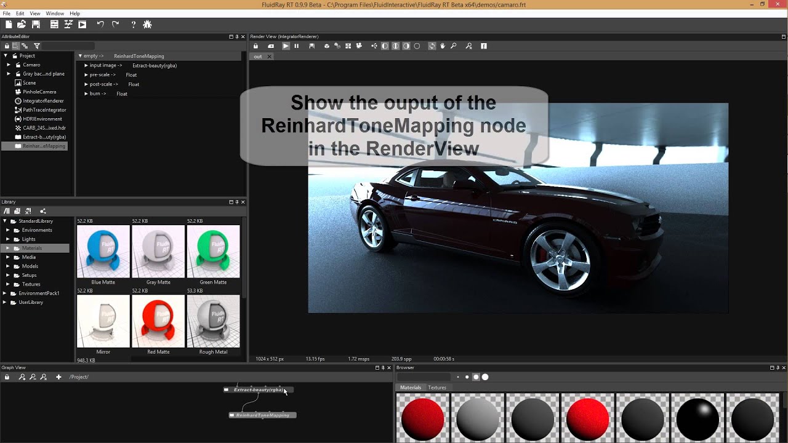Click the movie camera icon in Render View toolbar

pos(359,46)
